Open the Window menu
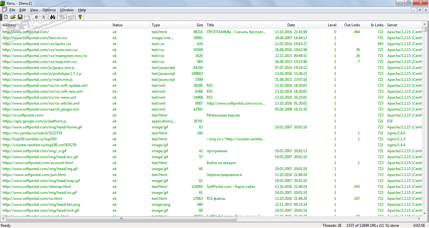Screen dimensions: 429x228 [x=67, y=10]
